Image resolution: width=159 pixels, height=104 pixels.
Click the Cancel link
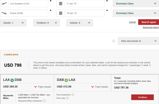(132, 22)
